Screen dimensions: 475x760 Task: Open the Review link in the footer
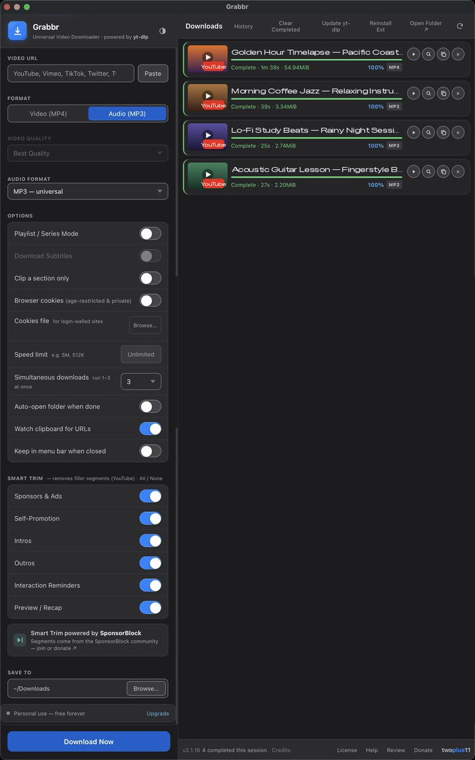(396, 750)
